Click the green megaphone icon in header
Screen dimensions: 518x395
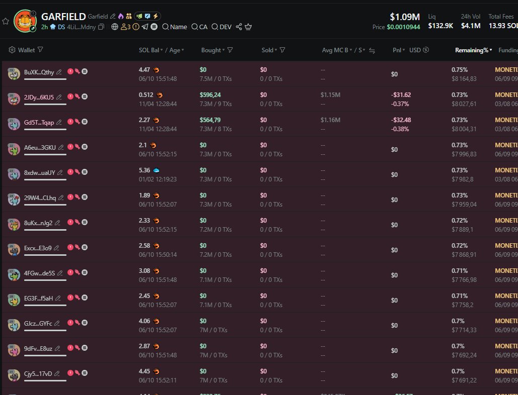point(139,16)
